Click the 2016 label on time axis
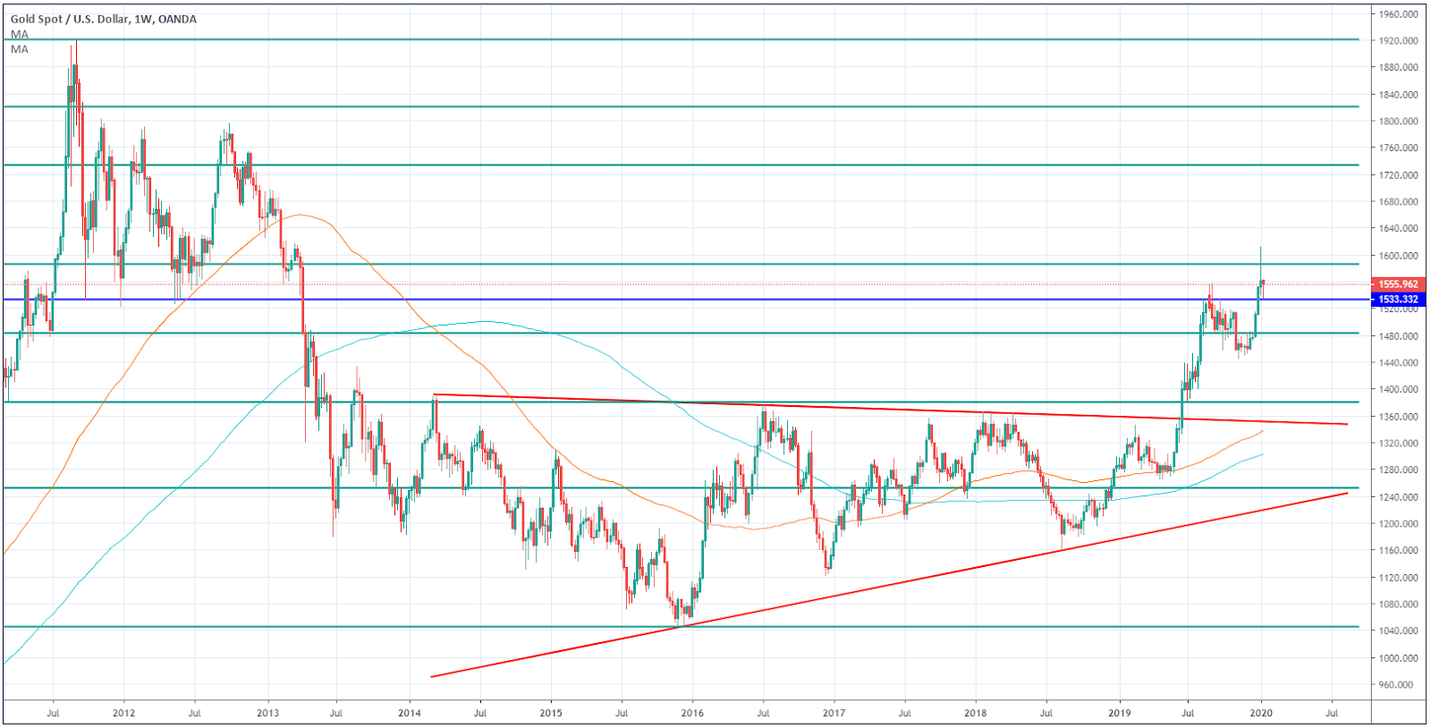 tap(692, 714)
